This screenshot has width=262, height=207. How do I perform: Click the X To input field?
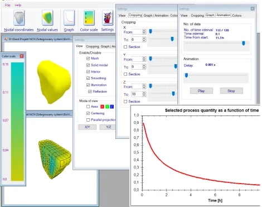click(137, 40)
